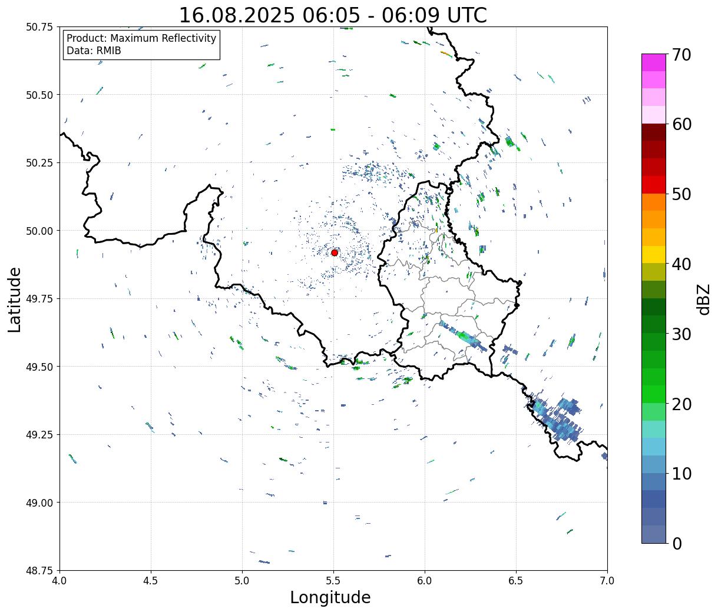The height and width of the screenshot is (612, 718).
Task: Click the Data: RMIB text
Action: pos(94,51)
